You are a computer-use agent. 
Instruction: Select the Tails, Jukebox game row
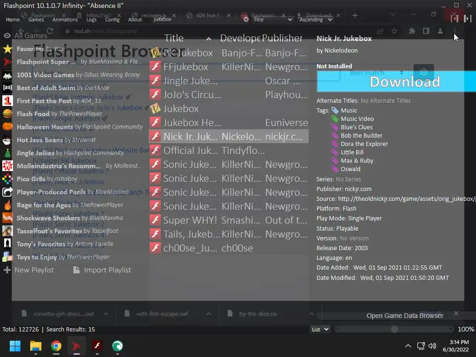pos(229,234)
